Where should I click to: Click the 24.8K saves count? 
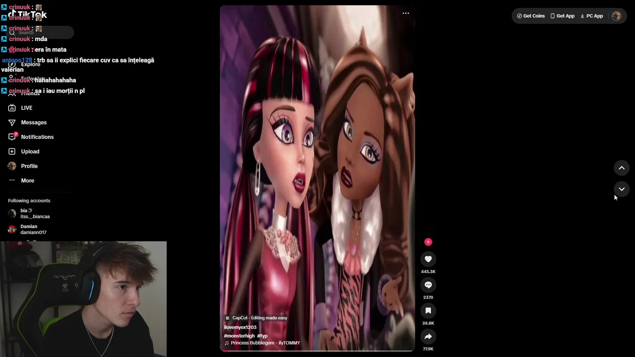coord(428,323)
